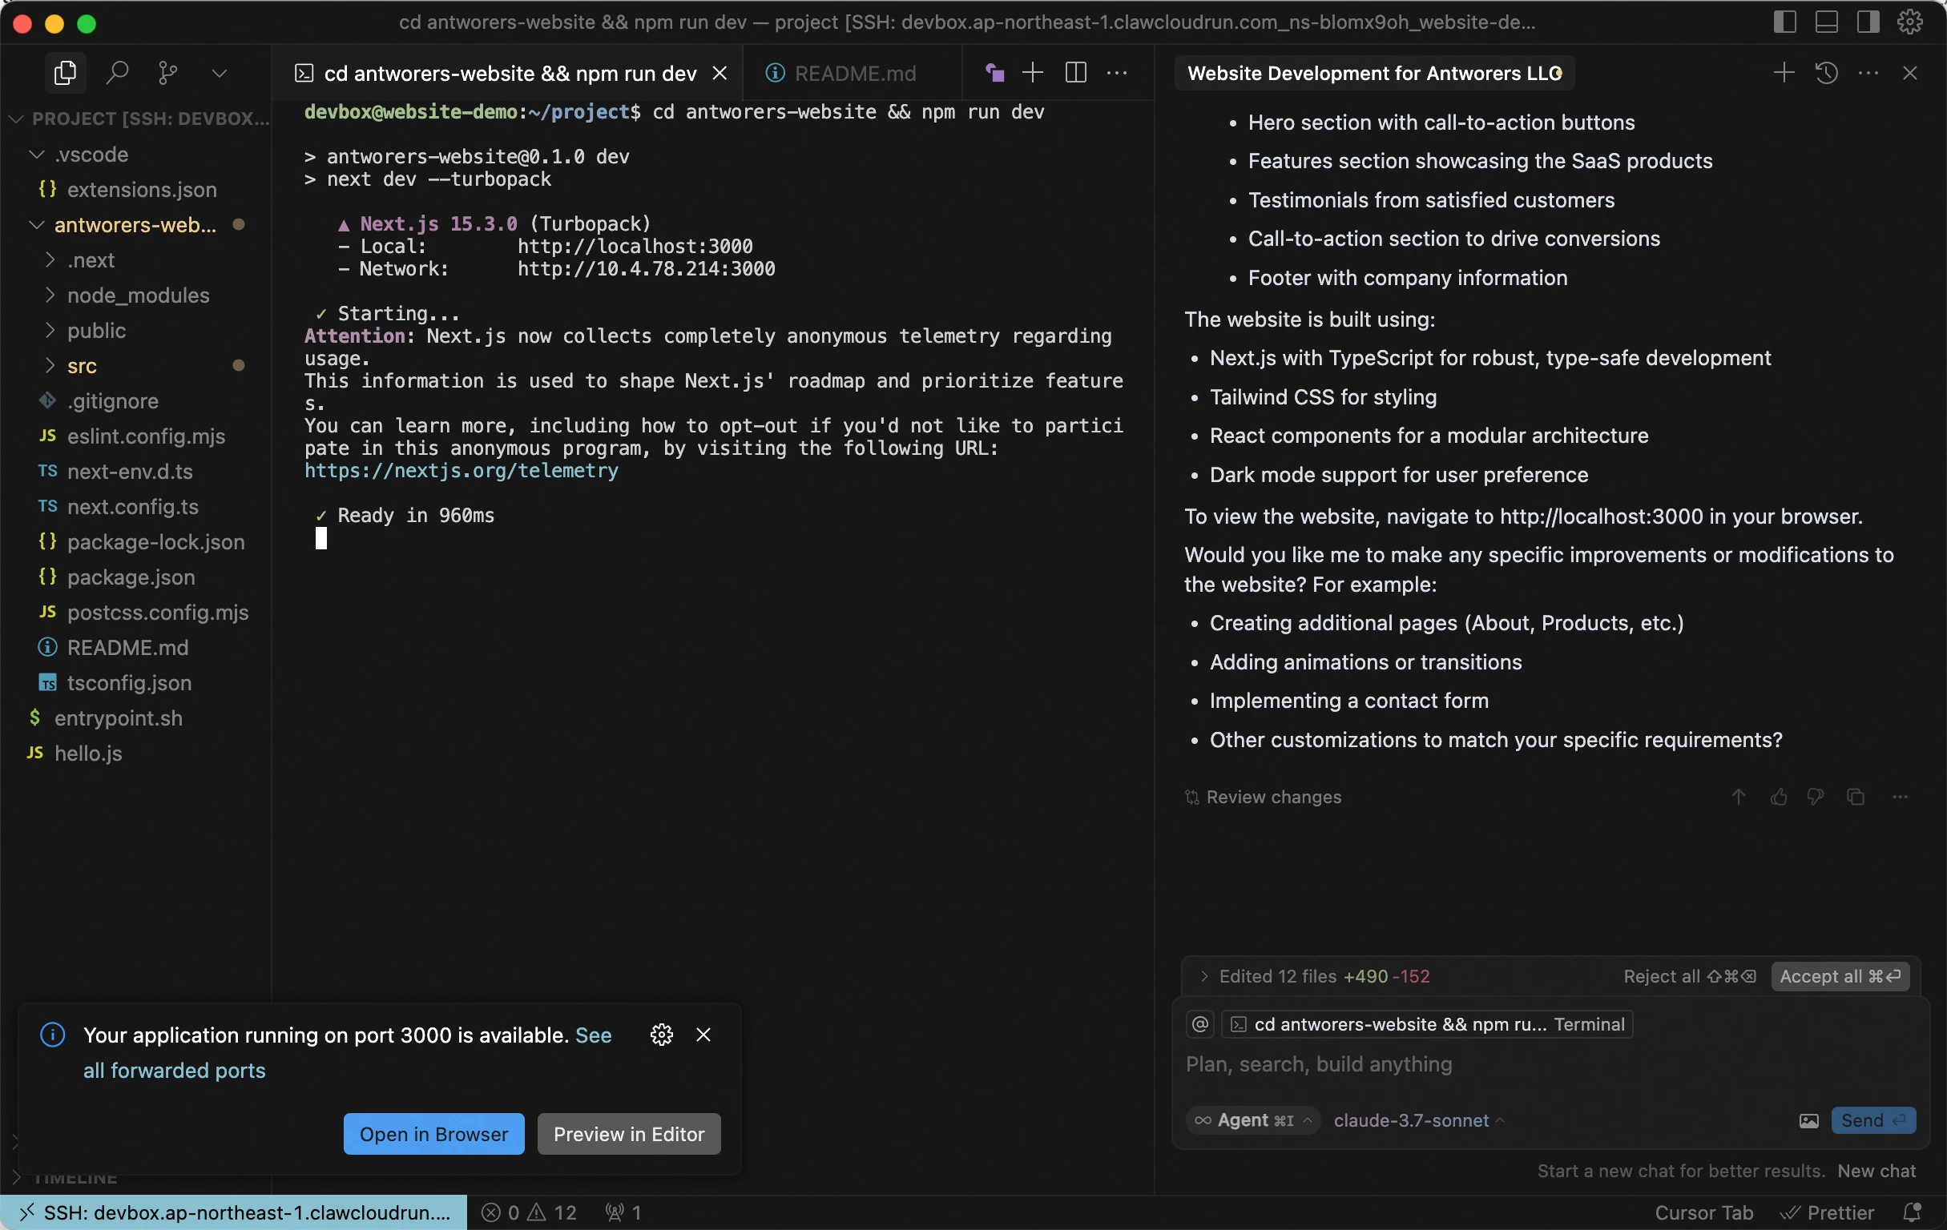Collapse the PROJECT root folder
Viewport: 1947px width, 1230px height.
tap(138, 119)
